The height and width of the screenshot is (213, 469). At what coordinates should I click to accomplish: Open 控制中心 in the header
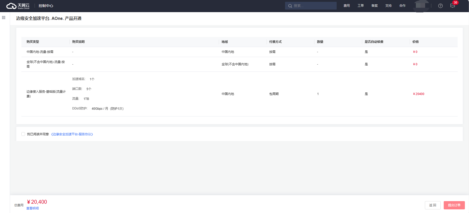[46, 6]
